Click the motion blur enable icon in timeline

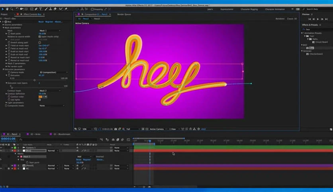pos(122,140)
